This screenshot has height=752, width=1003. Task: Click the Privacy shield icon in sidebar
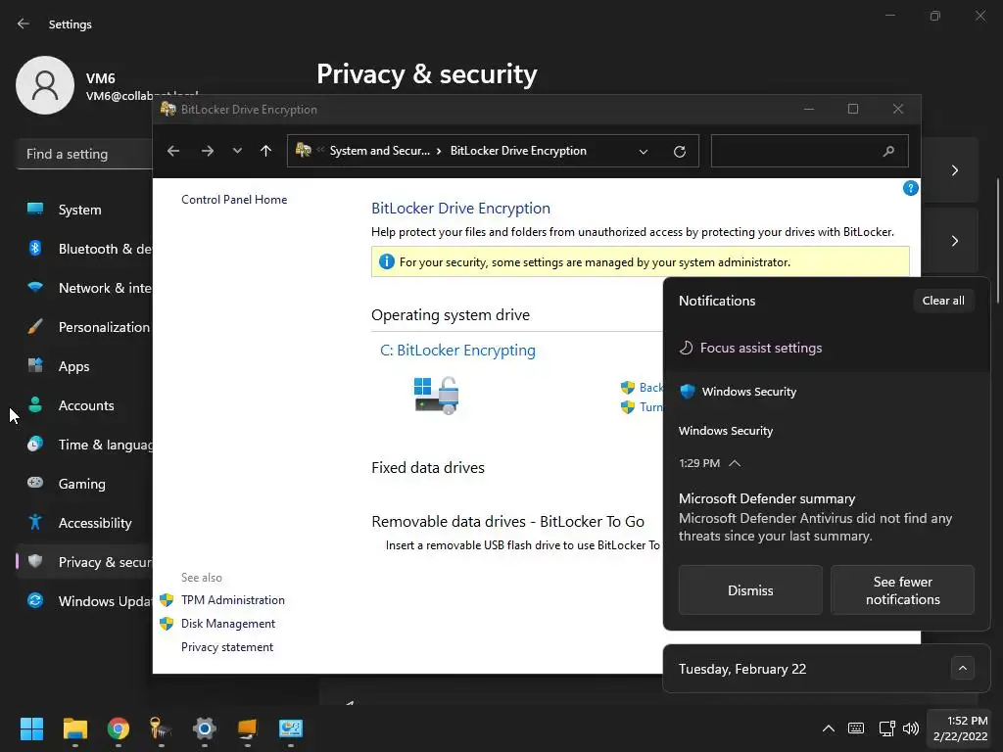(35, 561)
